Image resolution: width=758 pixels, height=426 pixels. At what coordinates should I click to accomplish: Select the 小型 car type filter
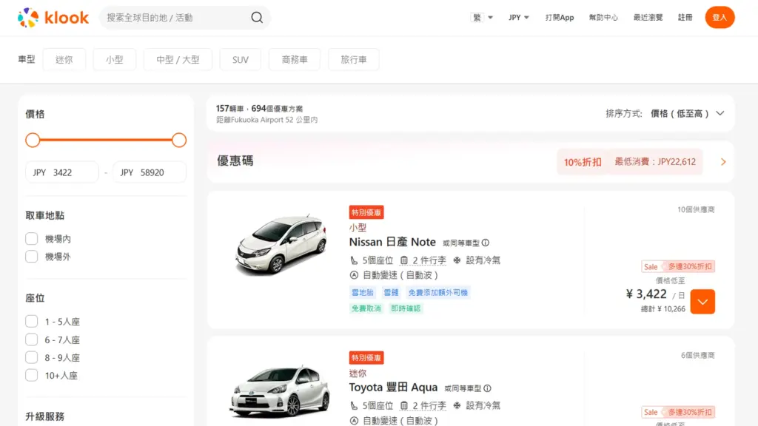[x=115, y=59]
